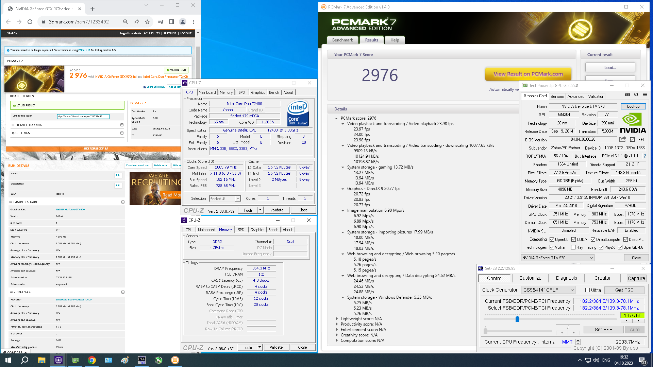Click the Link to this result URL field
The width and height of the screenshot is (653, 367).
point(83,116)
